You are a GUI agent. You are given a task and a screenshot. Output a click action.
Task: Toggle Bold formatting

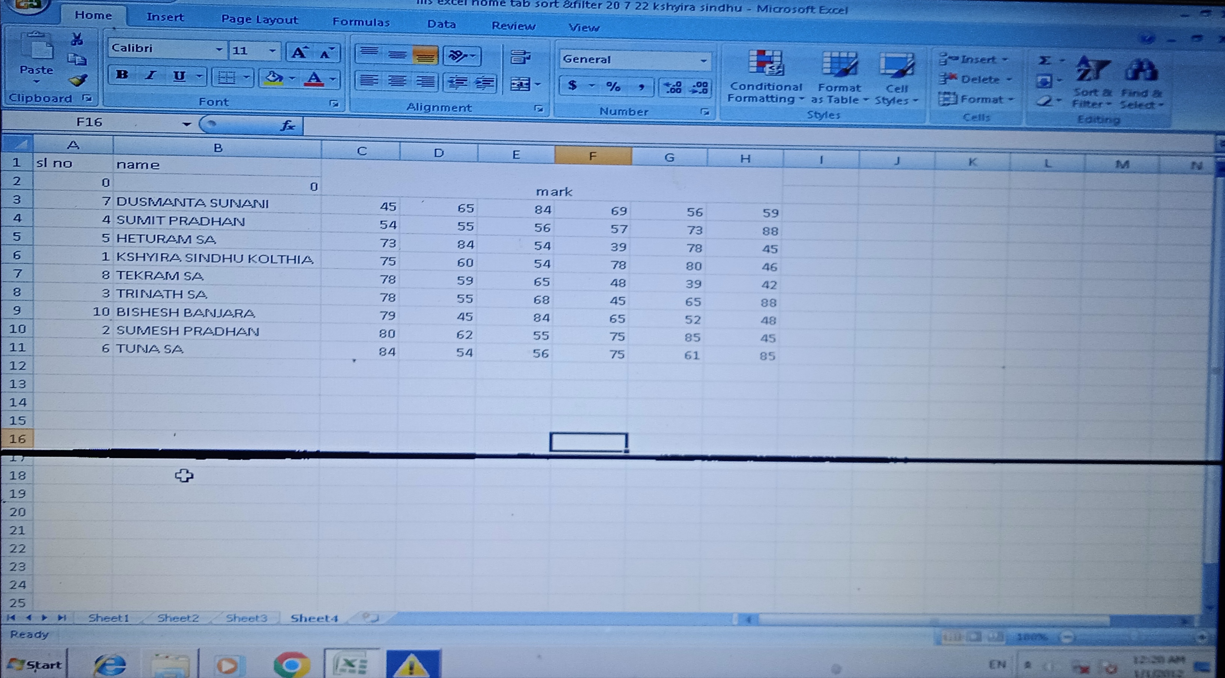tap(122, 75)
